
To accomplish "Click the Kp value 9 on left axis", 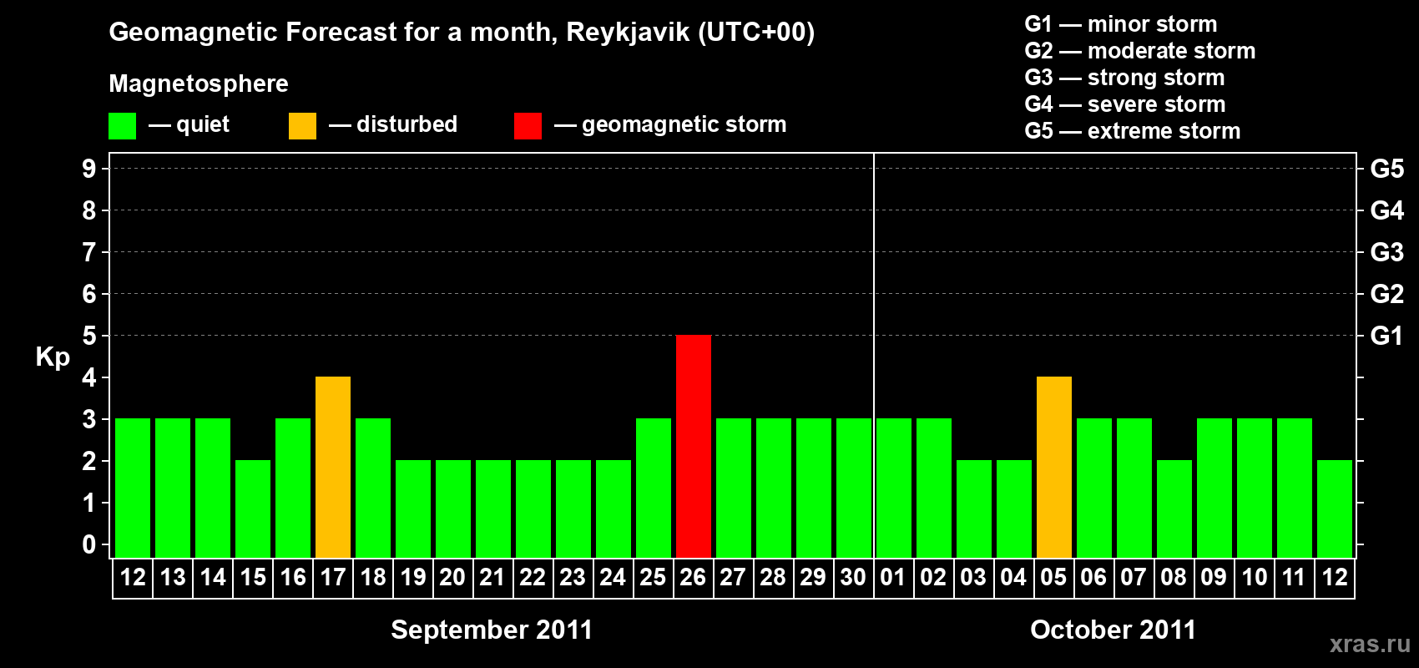I will [x=89, y=169].
